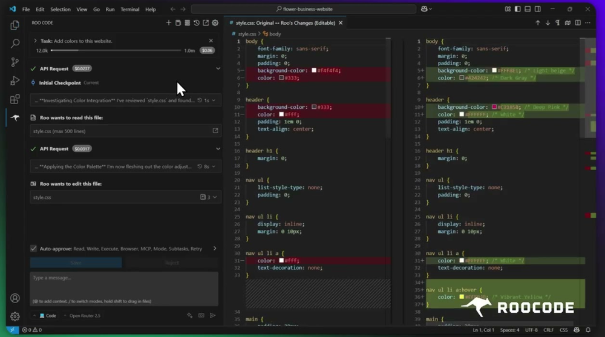The image size is (605, 337).
Task: Click CSS language mode in status bar
Action: [x=563, y=330]
